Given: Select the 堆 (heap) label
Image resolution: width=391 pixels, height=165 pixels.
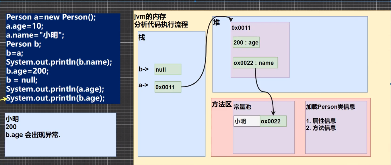Looking at the screenshot, I should click(x=216, y=22).
